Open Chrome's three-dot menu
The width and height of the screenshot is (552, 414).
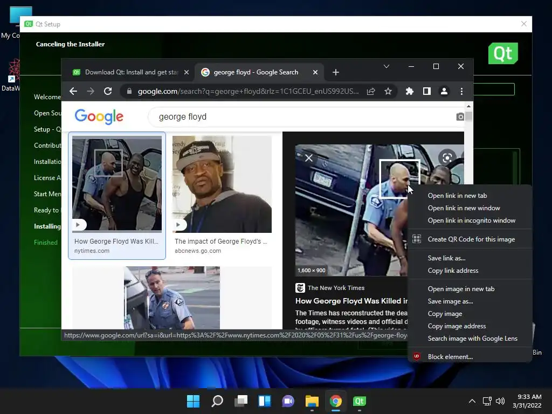[461, 92]
